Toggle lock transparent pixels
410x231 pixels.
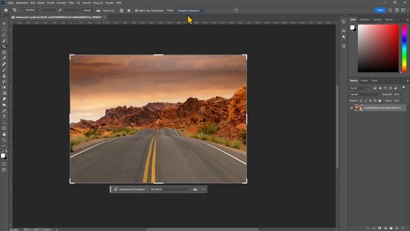pos(361,101)
